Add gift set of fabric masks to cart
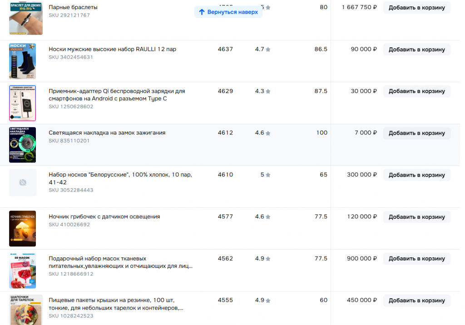Image resolution: width=465 pixels, height=325 pixels. [416, 259]
